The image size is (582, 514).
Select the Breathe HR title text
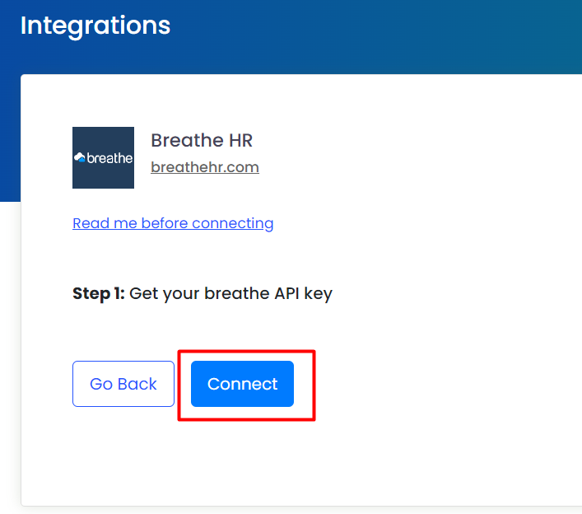[x=202, y=140]
